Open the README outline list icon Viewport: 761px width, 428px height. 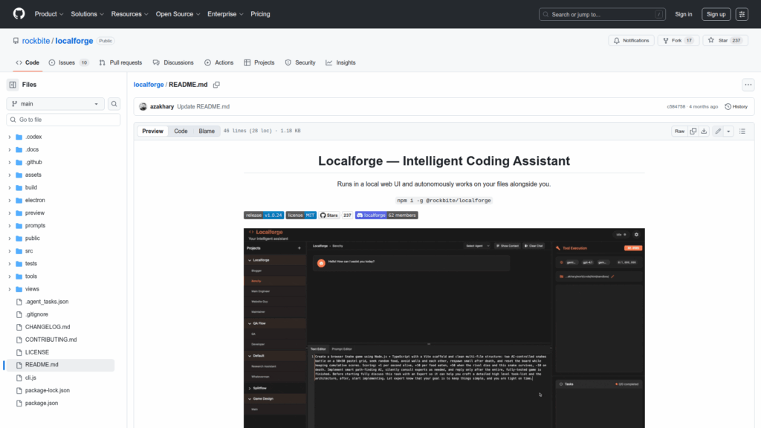(x=742, y=131)
